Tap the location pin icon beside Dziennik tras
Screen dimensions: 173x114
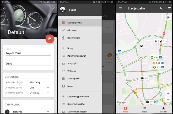coord(63,38)
